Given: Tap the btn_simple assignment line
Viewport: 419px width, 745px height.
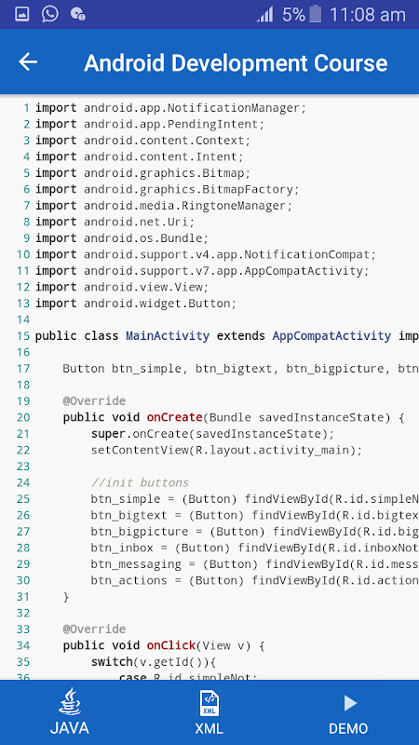Looking at the screenshot, I should tap(254, 499).
